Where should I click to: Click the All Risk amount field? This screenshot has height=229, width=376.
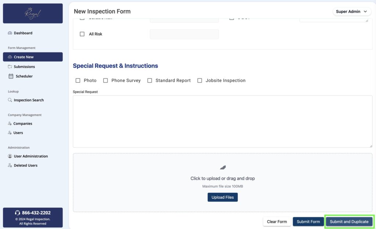(x=184, y=34)
